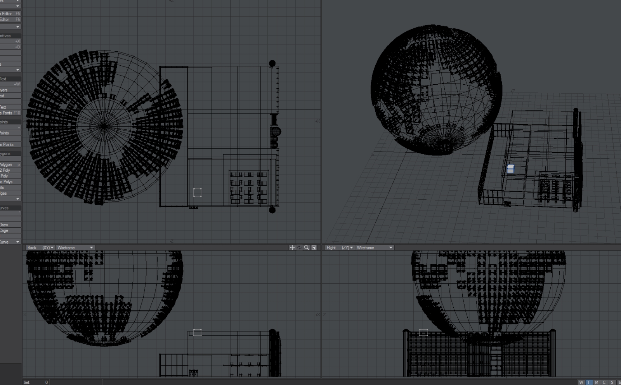
Task: Open the Back viewport Wireframe display dropdown
Action: click(x=75, y=247)
